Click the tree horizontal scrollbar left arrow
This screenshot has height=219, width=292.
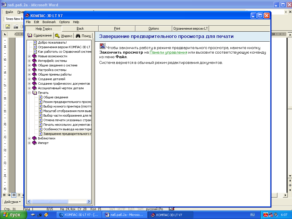(29, 202)
